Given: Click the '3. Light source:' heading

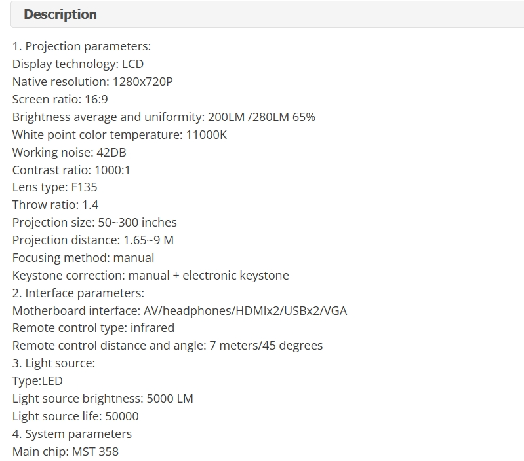Looking at the screenshot, I should 54,363.
